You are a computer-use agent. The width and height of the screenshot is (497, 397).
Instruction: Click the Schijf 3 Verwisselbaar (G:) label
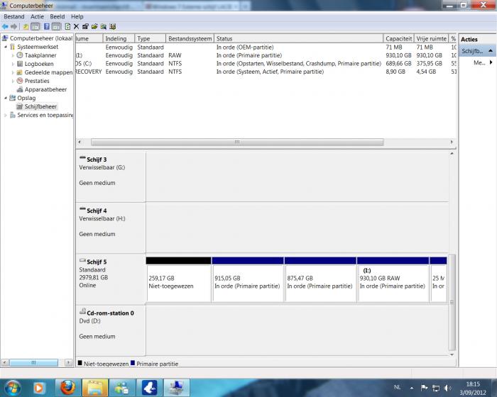point(102,167)
